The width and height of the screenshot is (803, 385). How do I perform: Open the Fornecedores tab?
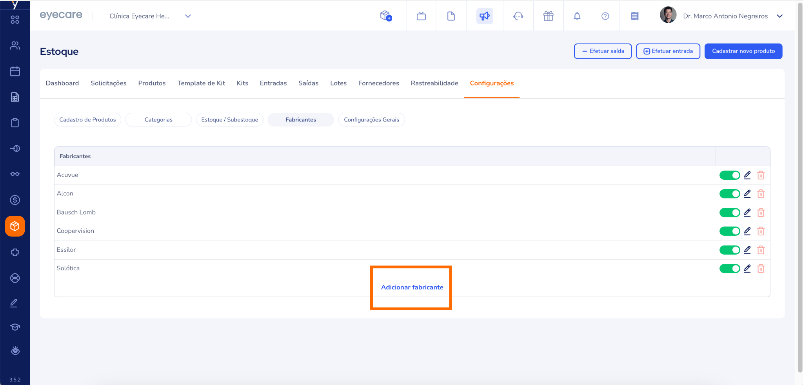[x=378, y=83]
